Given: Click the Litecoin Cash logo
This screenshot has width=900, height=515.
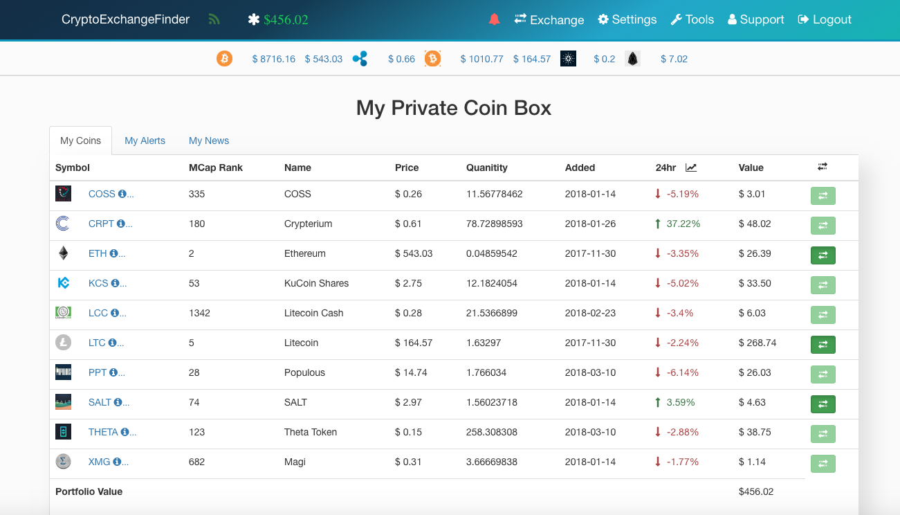Looking at the screenshot, I should [x=63, y=313].
